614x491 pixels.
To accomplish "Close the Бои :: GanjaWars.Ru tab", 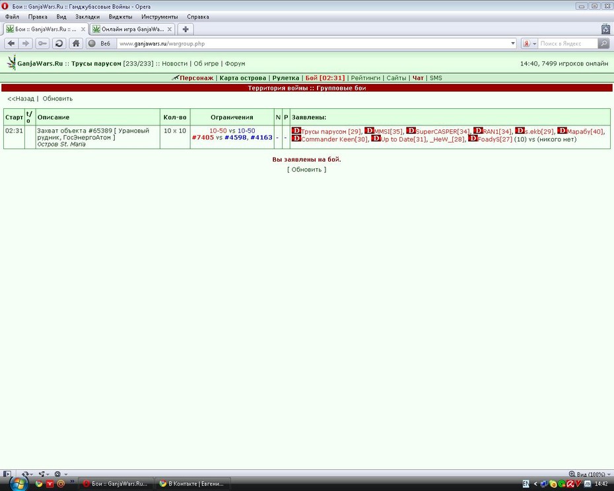I will 83,29.
